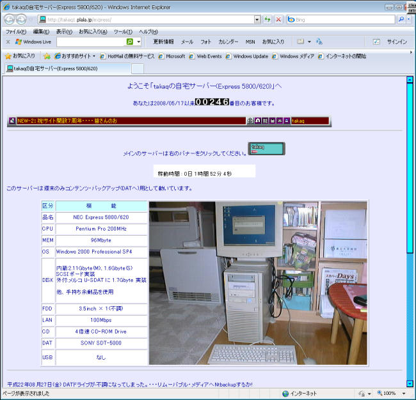Screen dimensions: 416x400
Task: Click the lock icon in ticker bar
Action: click(x=287, y=121)
